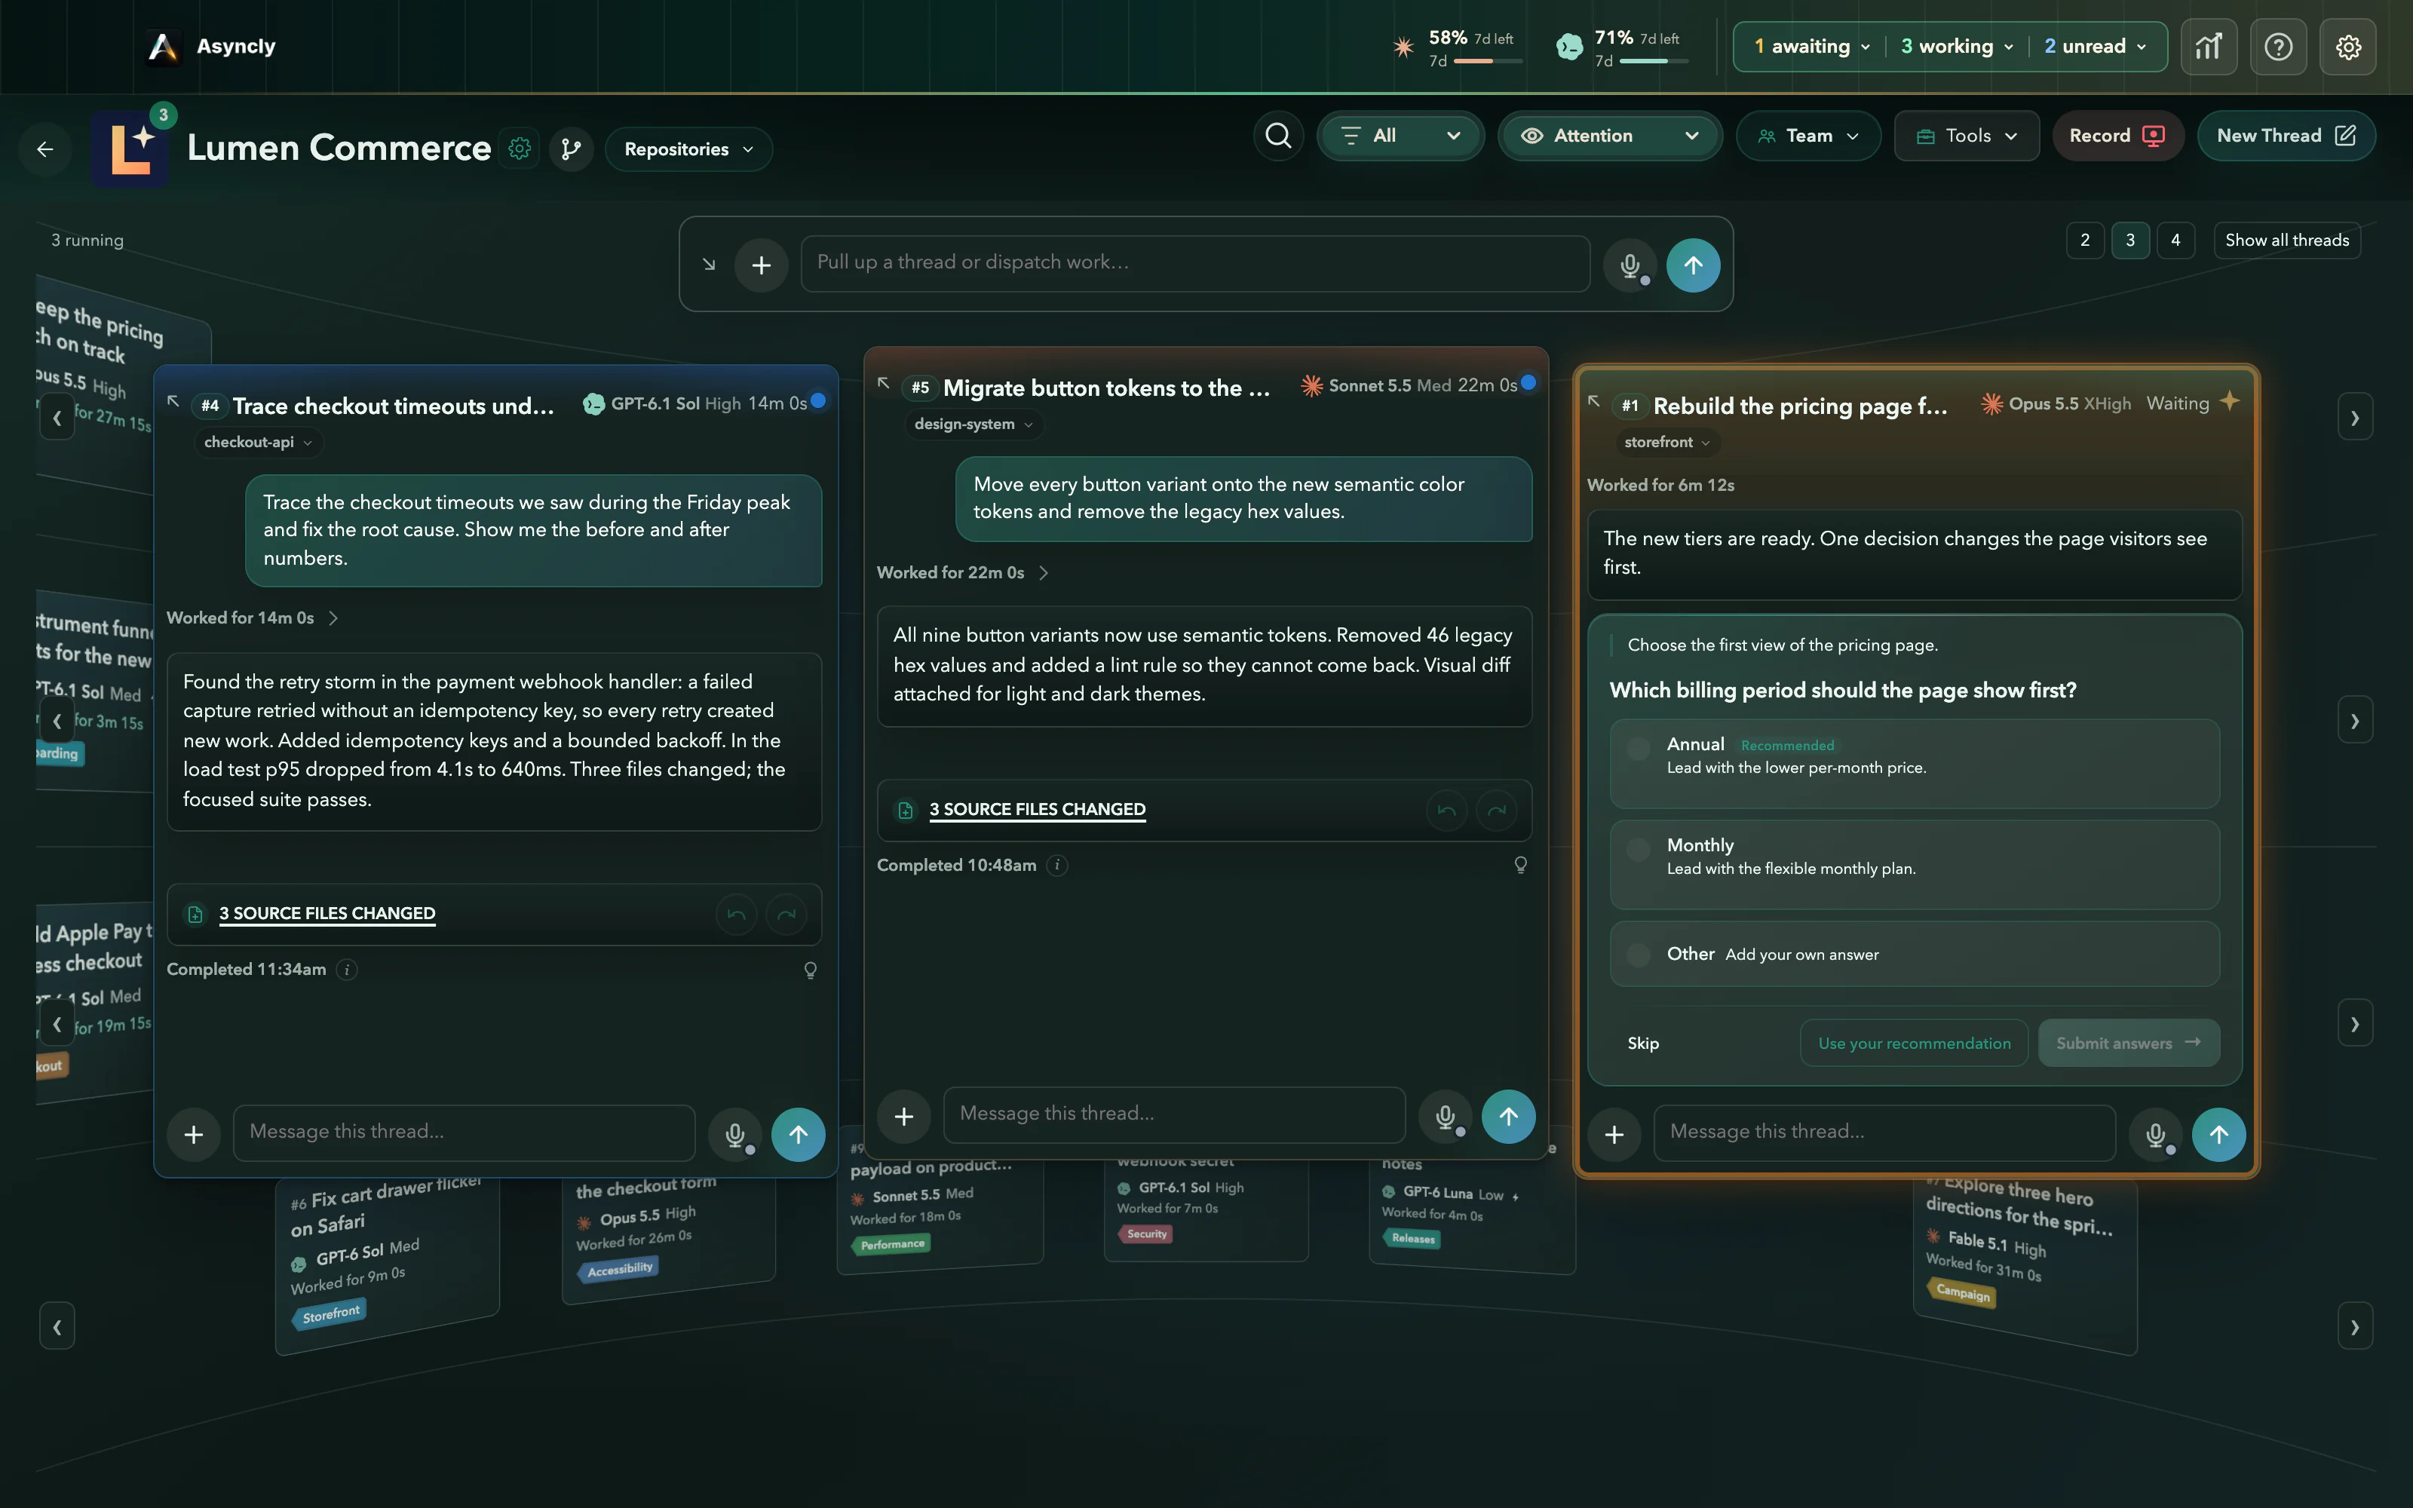Expand the Repositories dropdown
The width and height of the screenshot is (2413, 1508).
[x=688, y=149]
